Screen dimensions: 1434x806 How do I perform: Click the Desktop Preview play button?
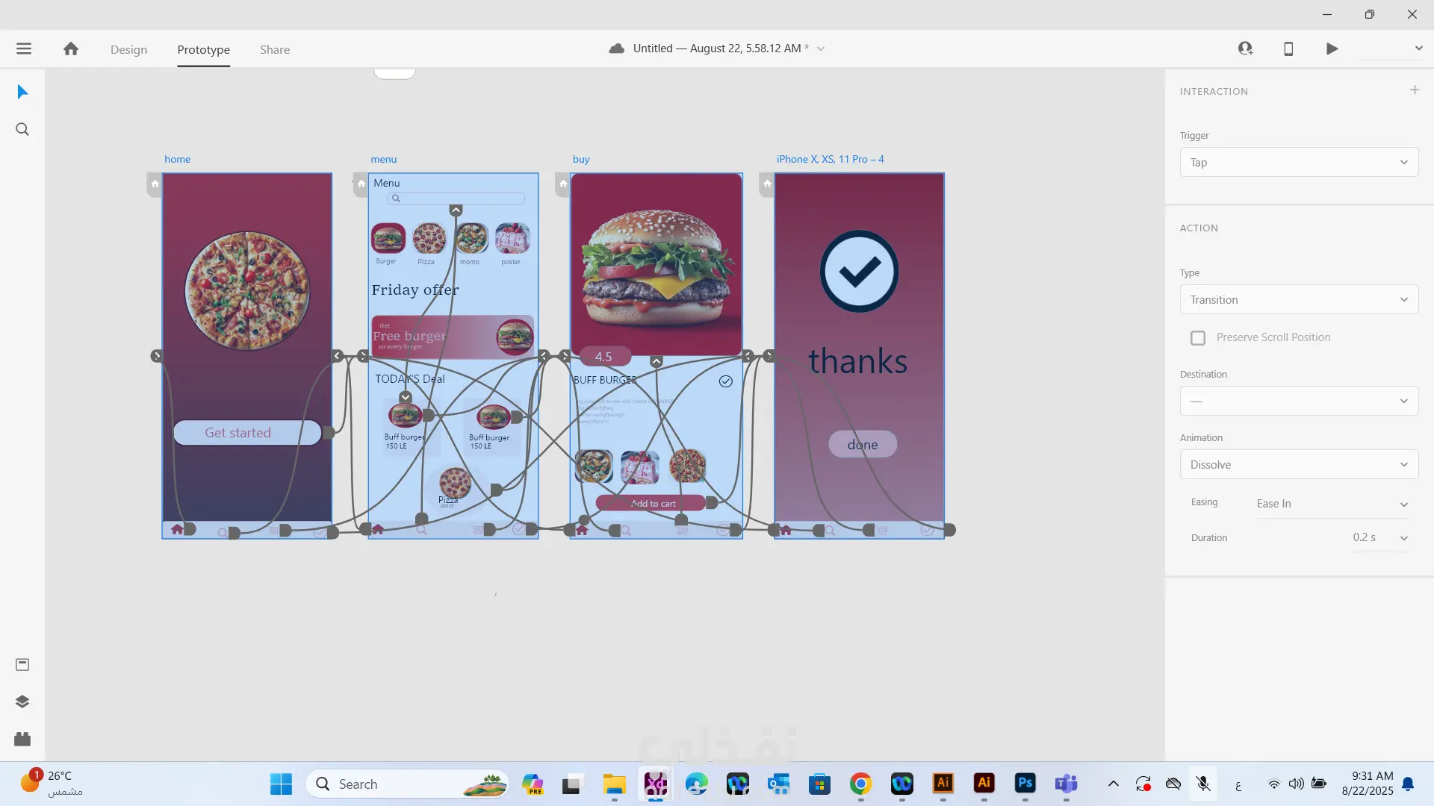pyautogui.click(x=1332, y=49)
